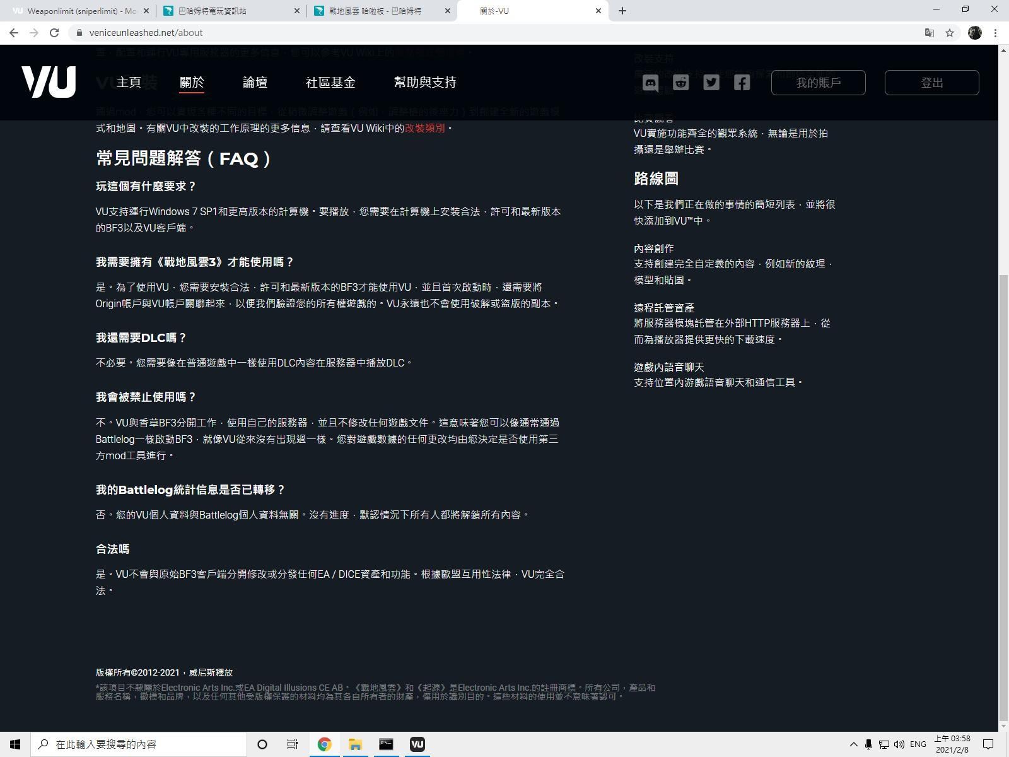Open the notification center icon

pos(989,744)
